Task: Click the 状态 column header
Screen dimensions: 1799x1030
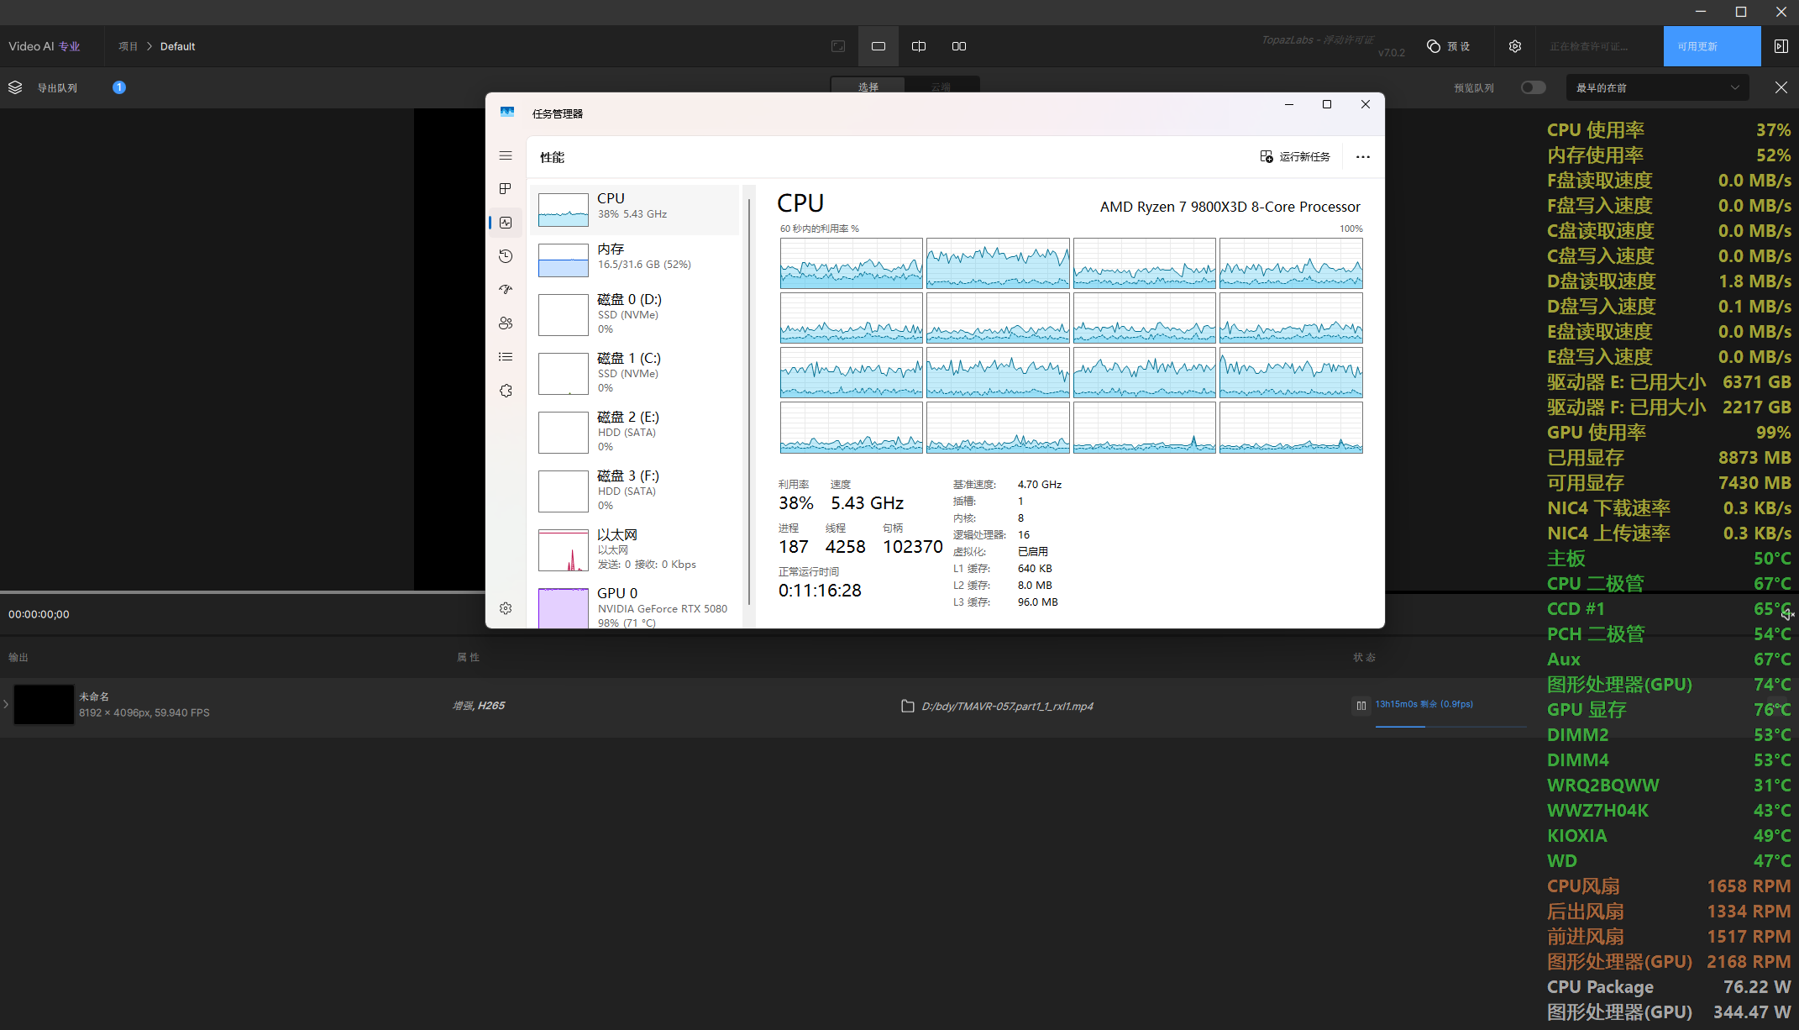Action: pos(1364,657)
